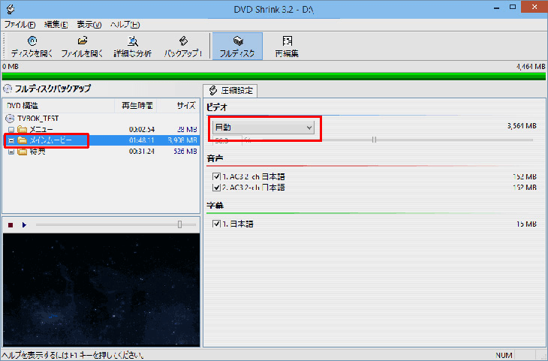This screenshot has height=361, width=548.
Task: Expand the メニュー tree node
Action: click(11, 130)
